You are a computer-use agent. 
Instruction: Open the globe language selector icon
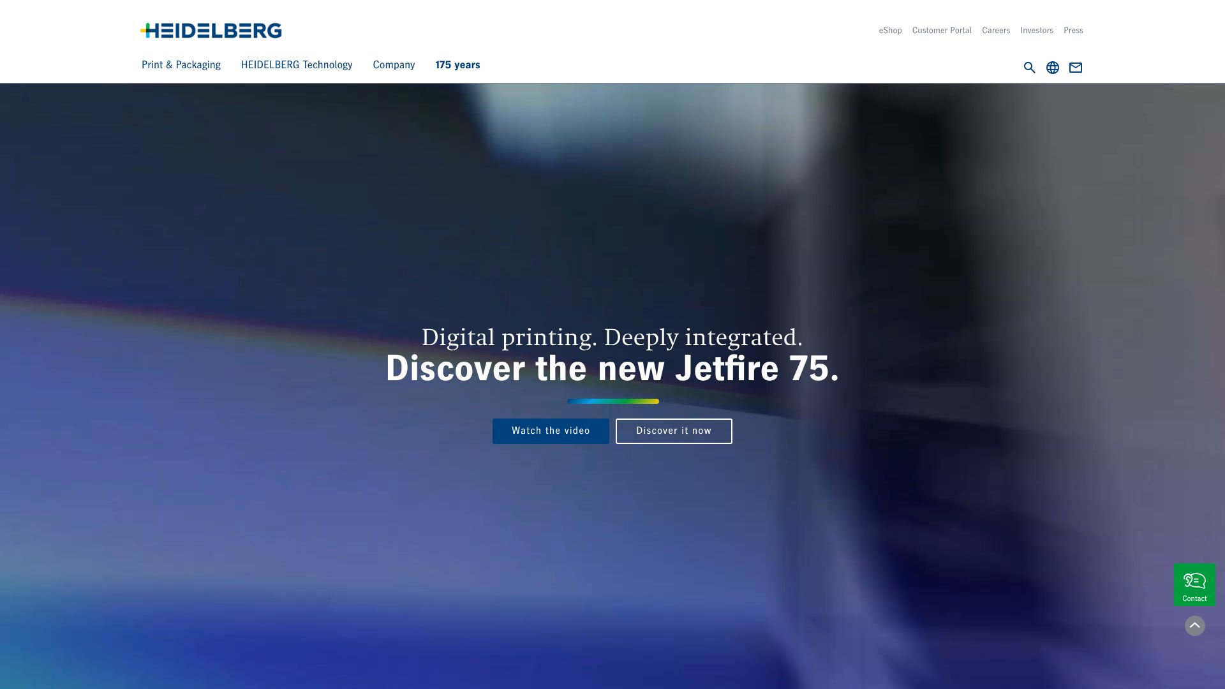tap(1053, 68)
